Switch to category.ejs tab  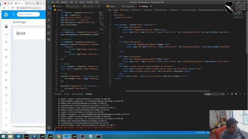(x=129, y=6)
